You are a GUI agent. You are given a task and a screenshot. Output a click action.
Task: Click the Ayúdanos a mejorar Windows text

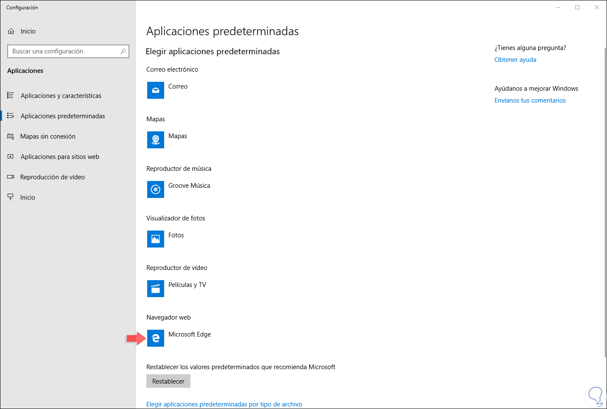coord(537,89)
